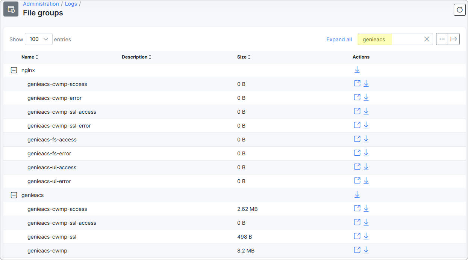Click into the genieacs search field

pyautogui.click(x=395, y=39)
